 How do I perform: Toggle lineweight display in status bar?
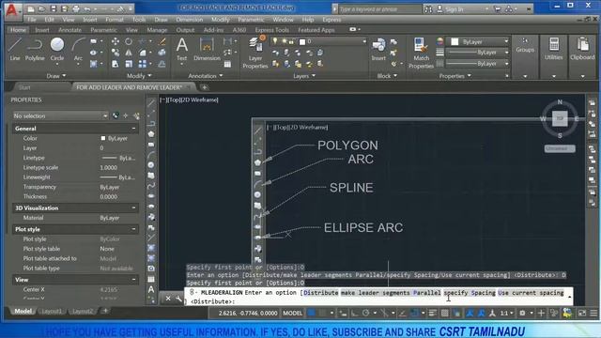coord(432,313)
